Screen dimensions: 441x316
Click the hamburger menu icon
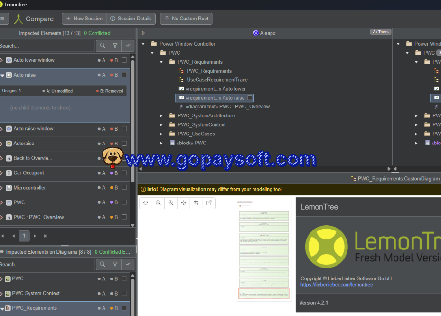pyautogui.click(x=3, y=19)
